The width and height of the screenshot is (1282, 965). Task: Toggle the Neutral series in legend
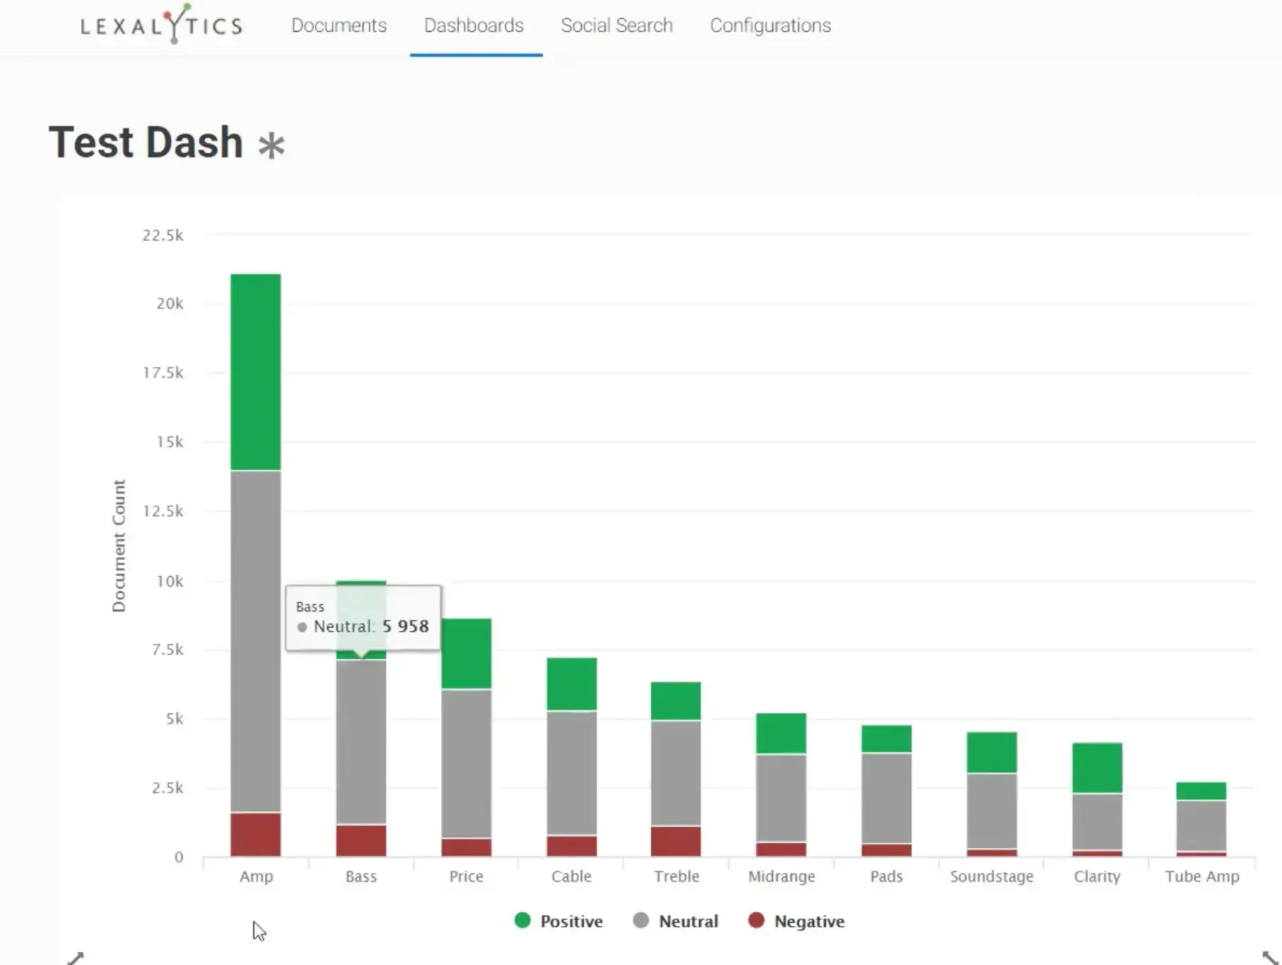[x=676, y=921]
